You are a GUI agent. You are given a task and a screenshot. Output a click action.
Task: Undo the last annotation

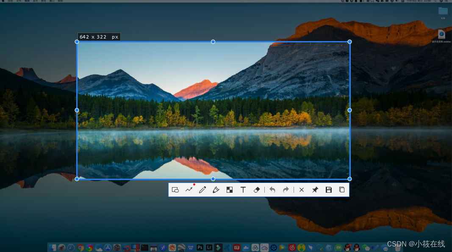(272, 190)
